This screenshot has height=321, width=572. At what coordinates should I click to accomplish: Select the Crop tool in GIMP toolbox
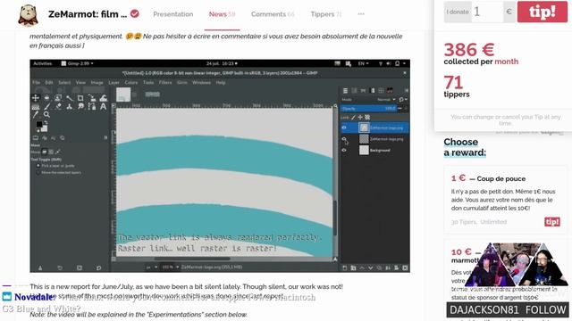80,98
